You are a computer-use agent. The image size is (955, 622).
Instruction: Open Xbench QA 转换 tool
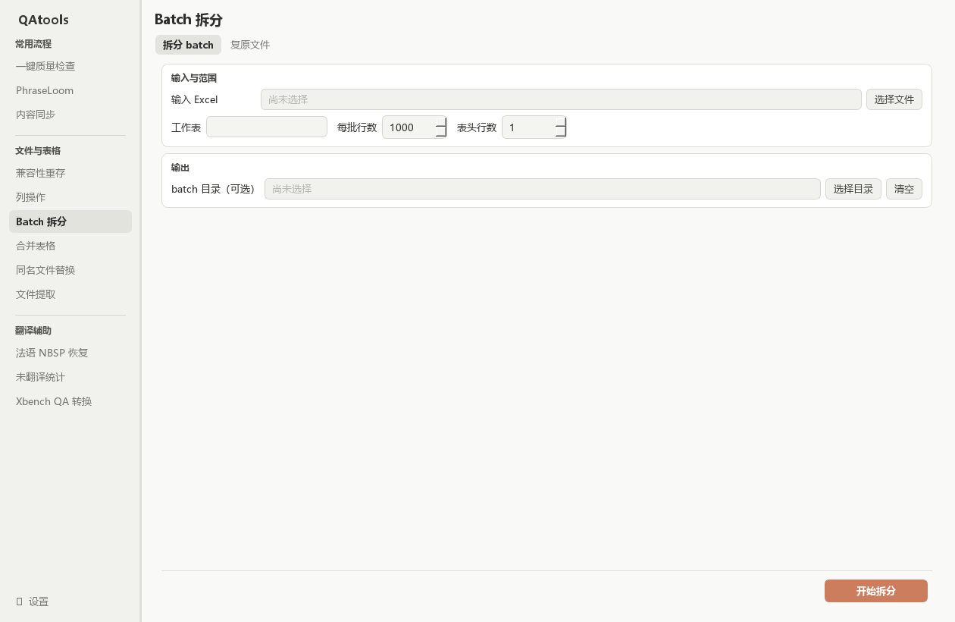pyautogui.click(x=70, y=401)
